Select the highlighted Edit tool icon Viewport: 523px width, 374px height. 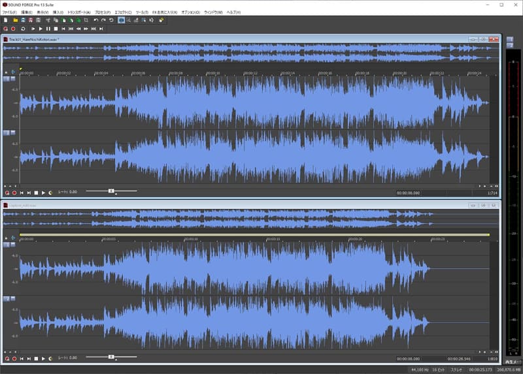pos(122,20)
